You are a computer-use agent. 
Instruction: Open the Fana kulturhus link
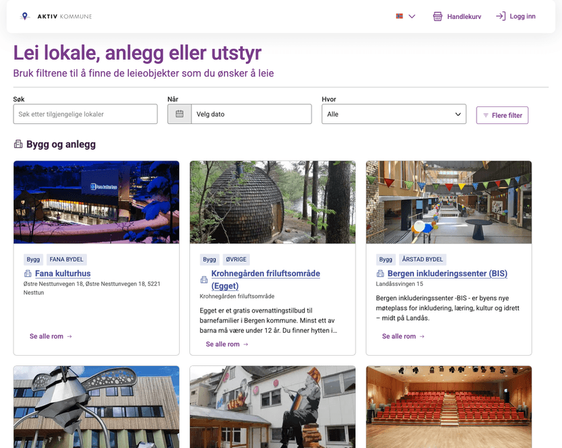click(x=62, y=273)
